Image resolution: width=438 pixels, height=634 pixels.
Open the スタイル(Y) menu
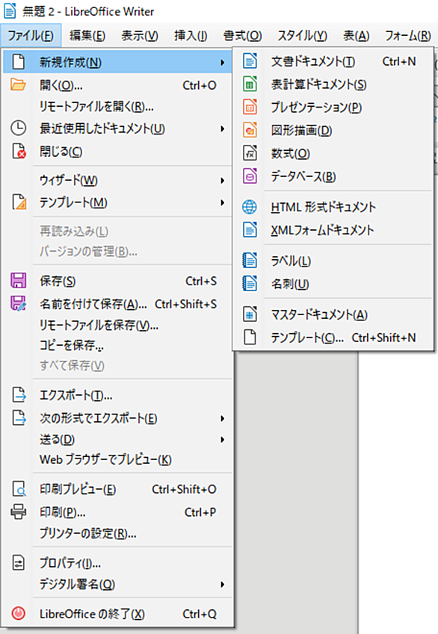(x=302, y=36)
